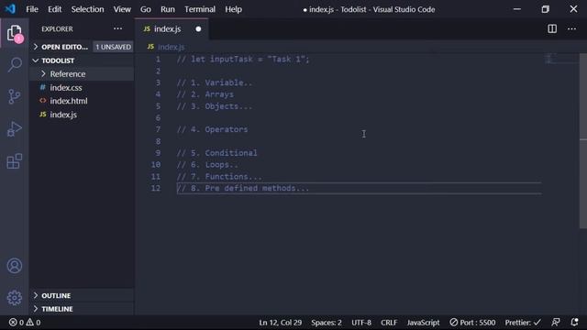Open the Help menu
Image resolution: width=587 pixels, height=330 pixels.
(233, 9)
